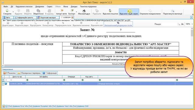This screenshot has height=110, width=195.
Task: Click Перерахувати поле tool
Action: tap(63, 24)
